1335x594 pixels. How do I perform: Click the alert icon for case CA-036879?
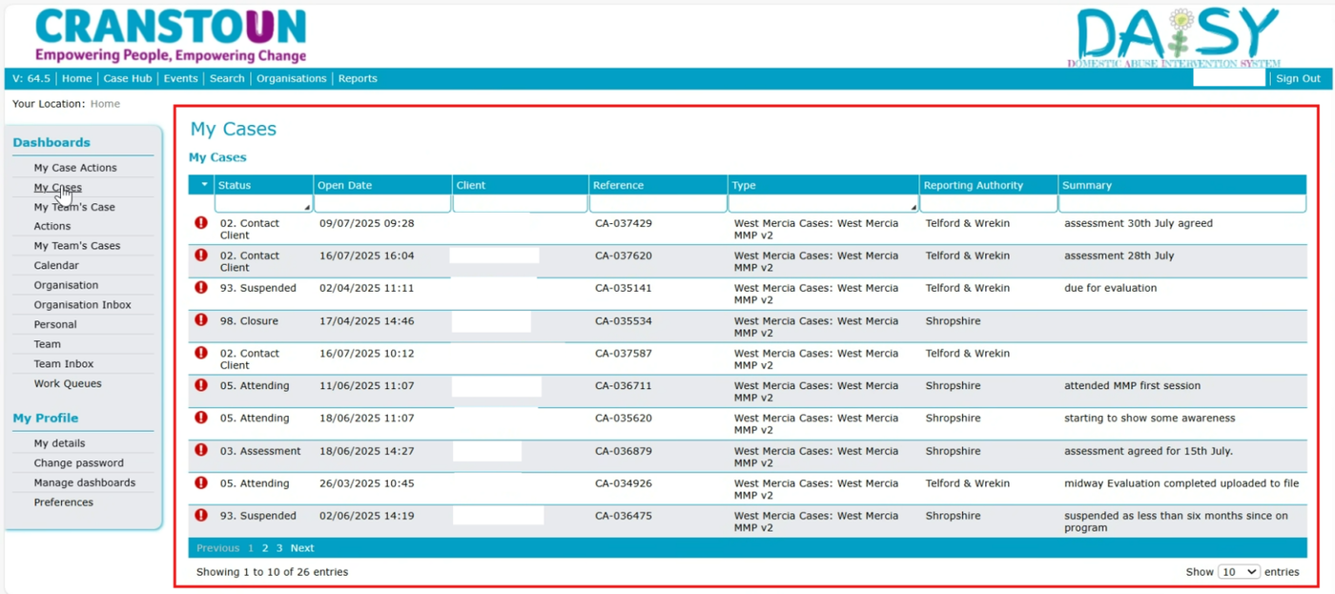[x=201, y=450]
